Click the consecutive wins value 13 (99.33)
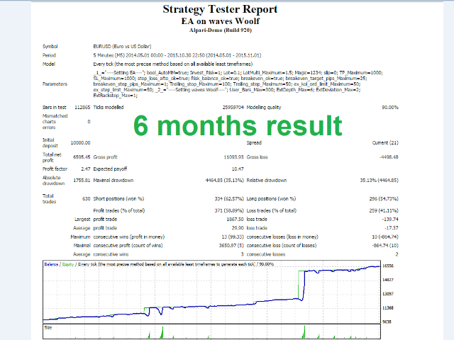454x340 pixels. [x=233, y=237]
